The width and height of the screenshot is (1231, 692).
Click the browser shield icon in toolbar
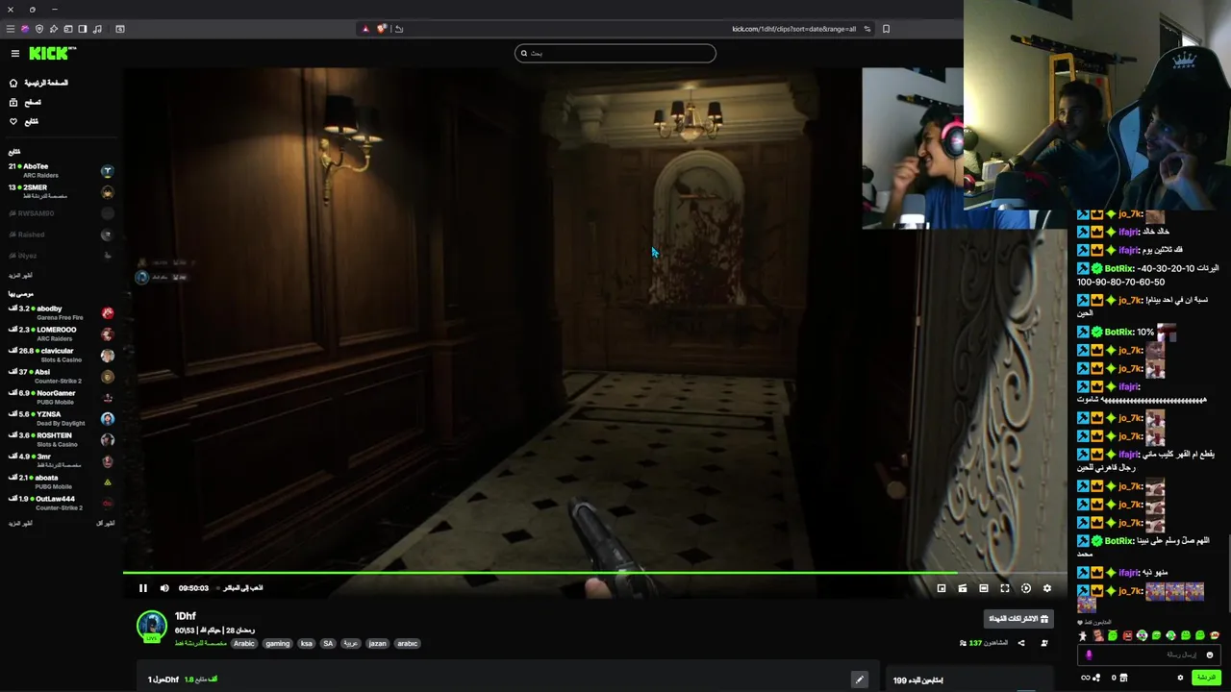click(39, 29)
